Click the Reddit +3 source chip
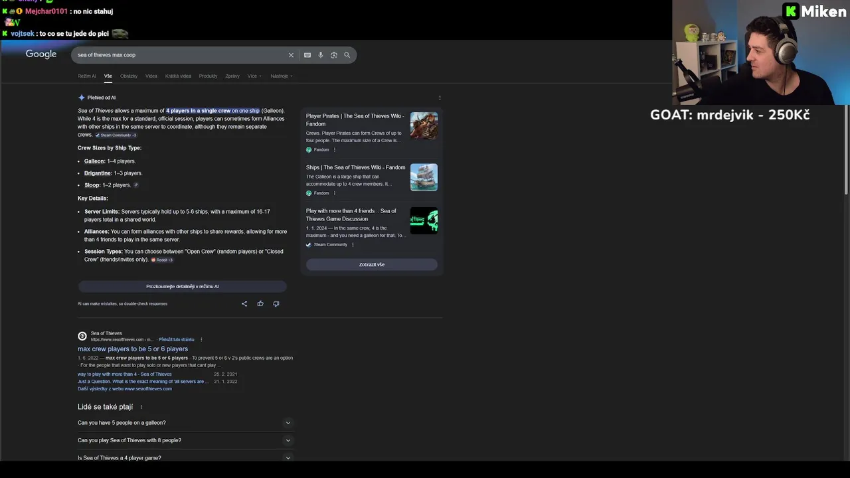The height and width of the screenshot is (478, 850). (x=163, y=260)
